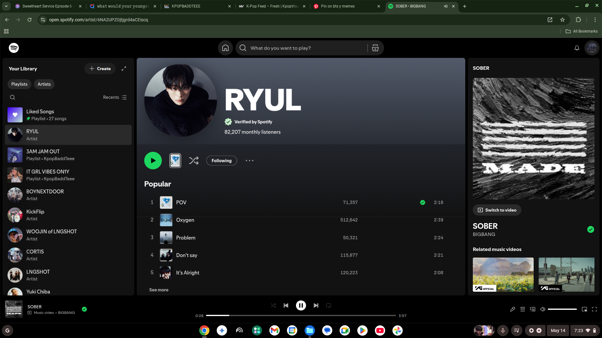Pause the current song
This screenshot has width=602, height=338.
[301, 305]
